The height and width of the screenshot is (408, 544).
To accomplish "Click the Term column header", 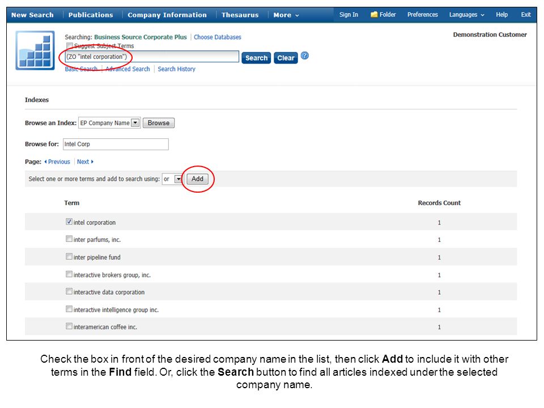I will pos(72,203).
